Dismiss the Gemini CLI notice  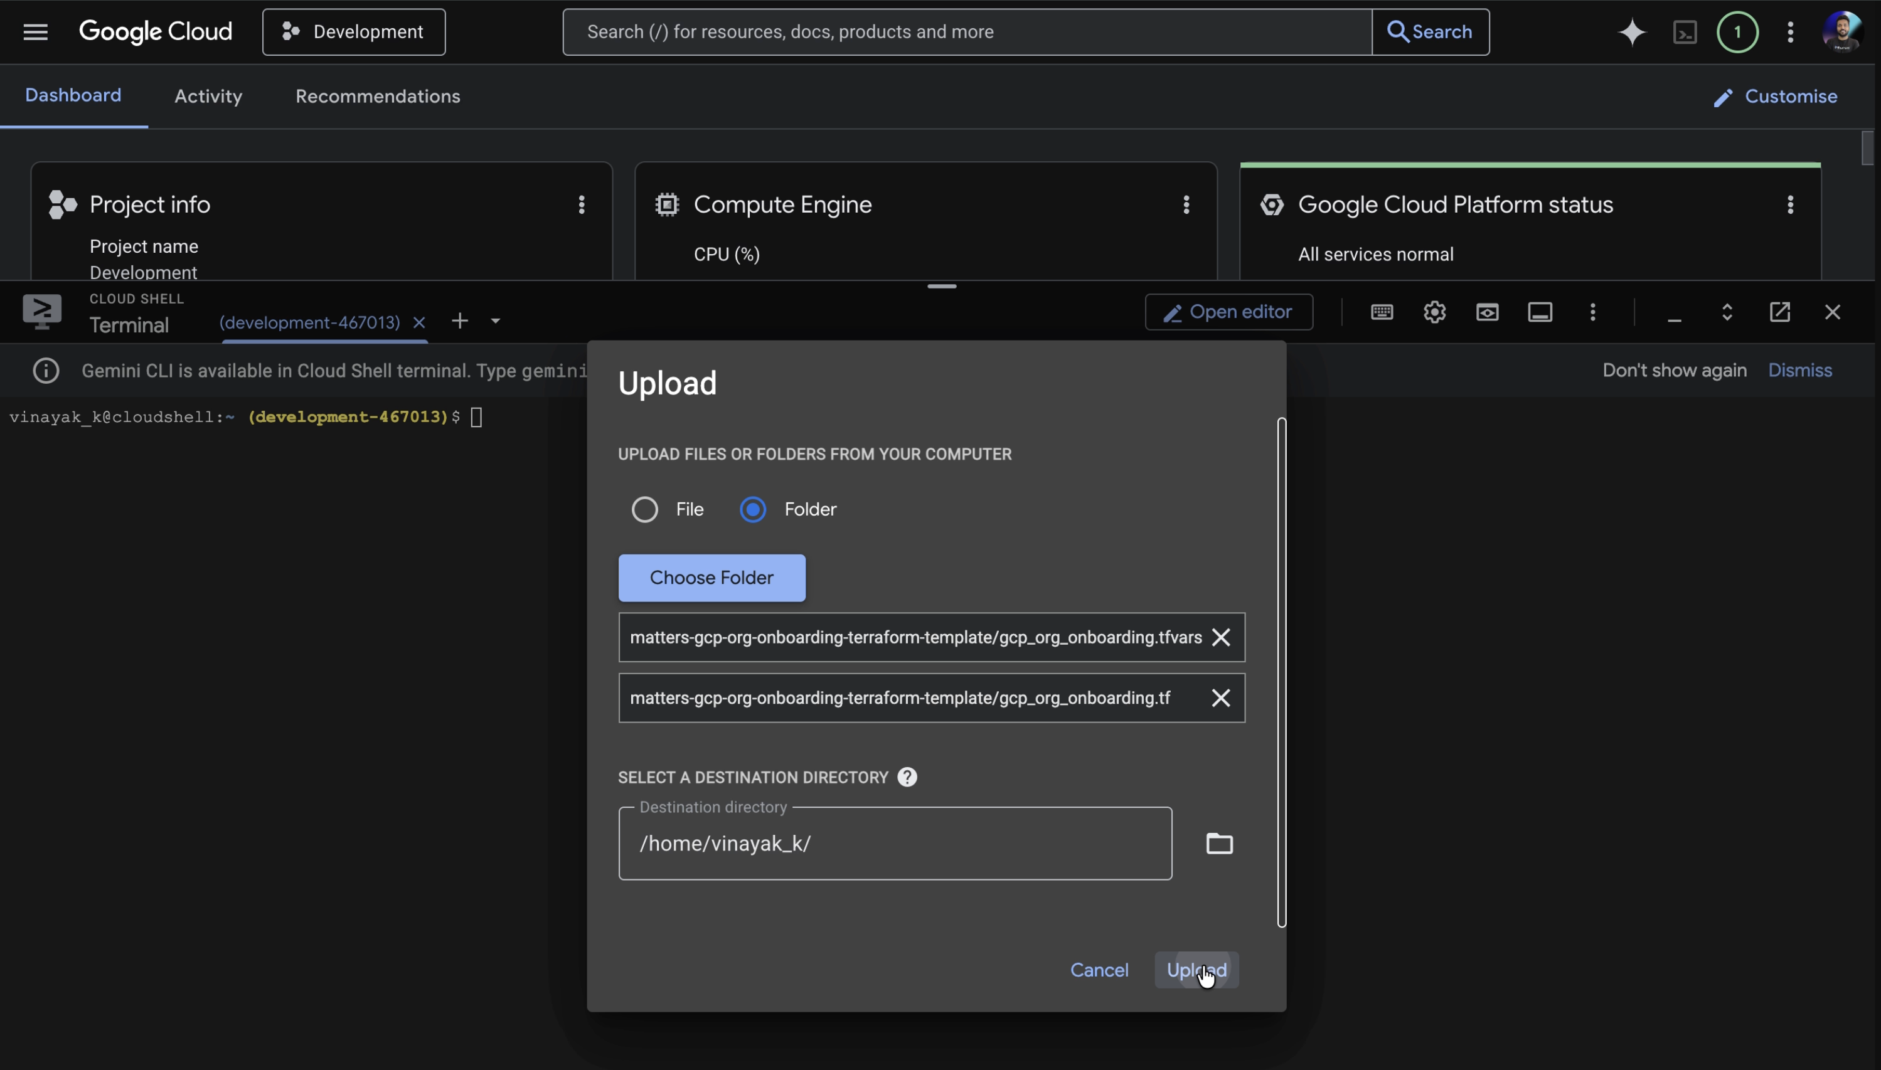click(x=1799, y=369)
